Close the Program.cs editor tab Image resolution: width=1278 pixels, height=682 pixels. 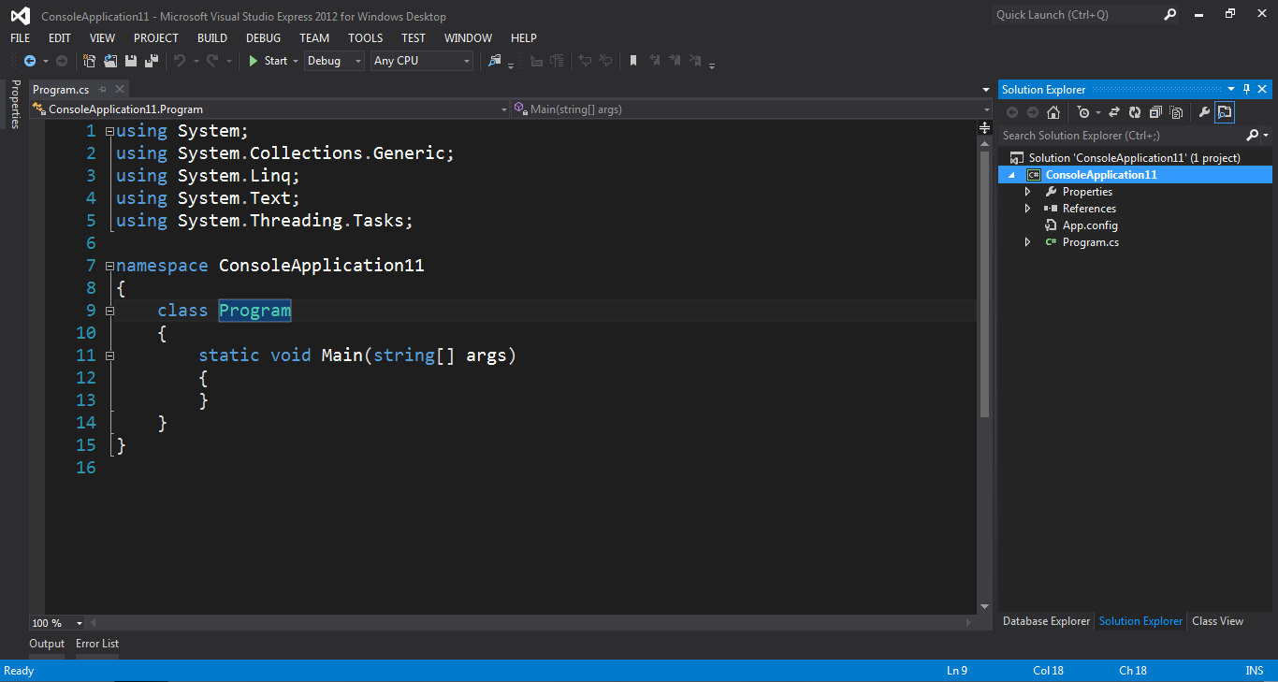click(120, 90)
